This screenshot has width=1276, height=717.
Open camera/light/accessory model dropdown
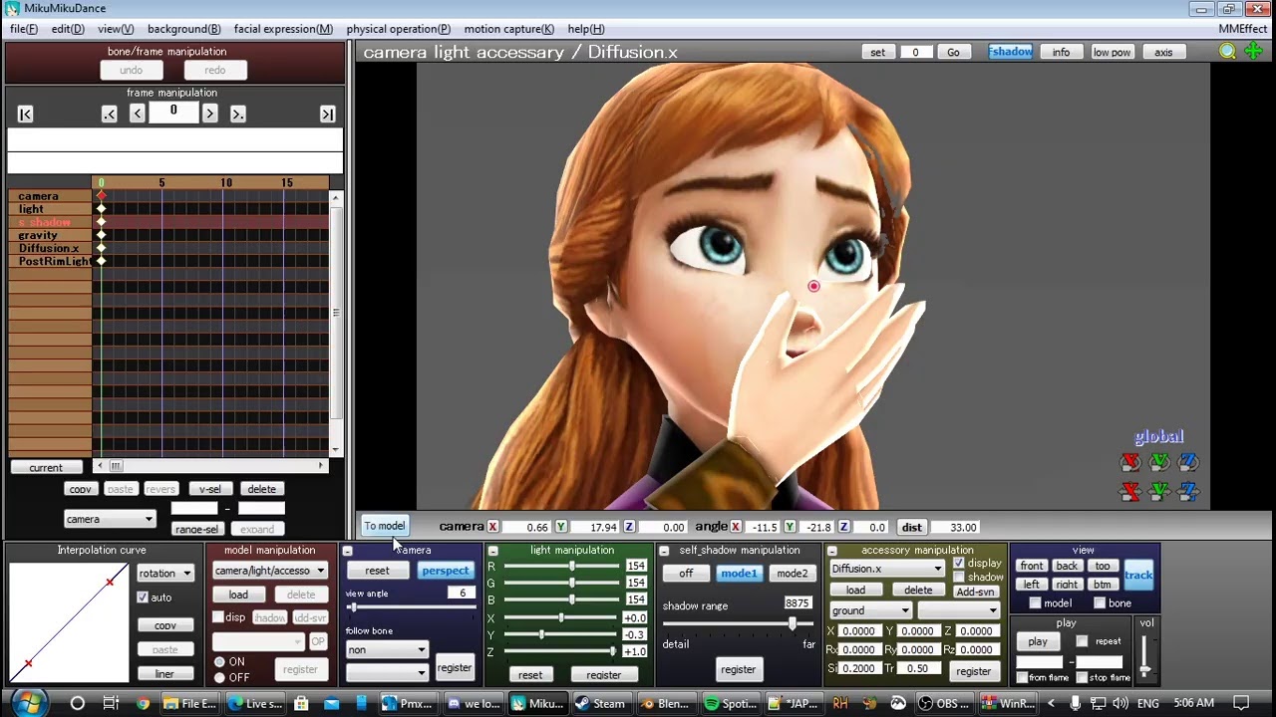click(x=270, y=571)
